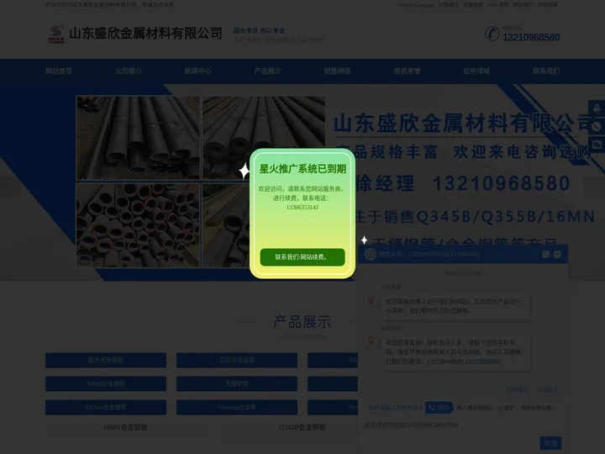The image size is (605, 454).
Task: Open the 16MN合金钢管 product caption link
Action: (x=125, y=427)
